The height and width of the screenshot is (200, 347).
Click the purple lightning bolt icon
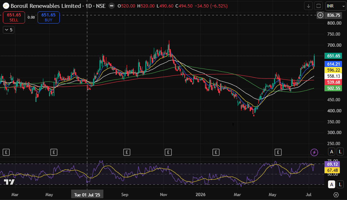point(314,152)
